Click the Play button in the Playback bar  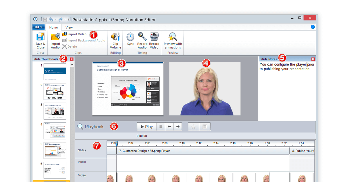tap(147, 127)
